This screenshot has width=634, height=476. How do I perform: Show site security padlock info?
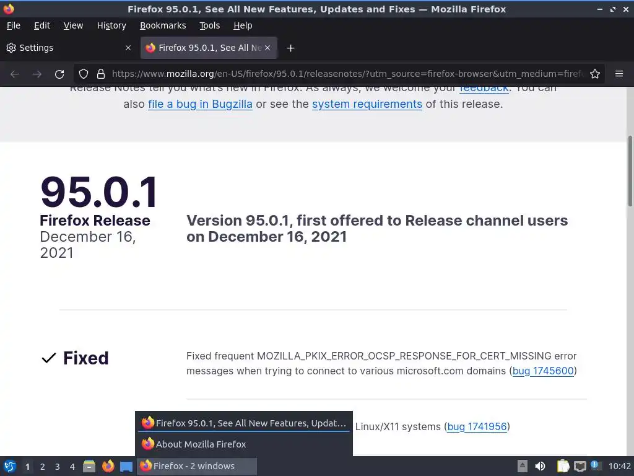click(x=101, y=74)
